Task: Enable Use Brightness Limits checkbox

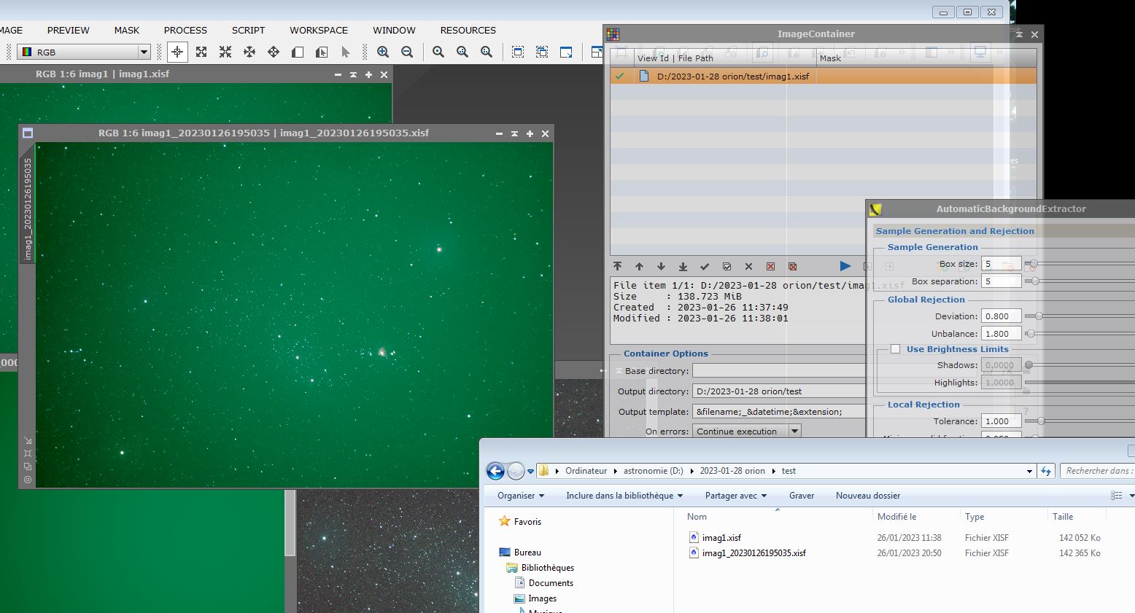Action: click(x=895, y=349)
